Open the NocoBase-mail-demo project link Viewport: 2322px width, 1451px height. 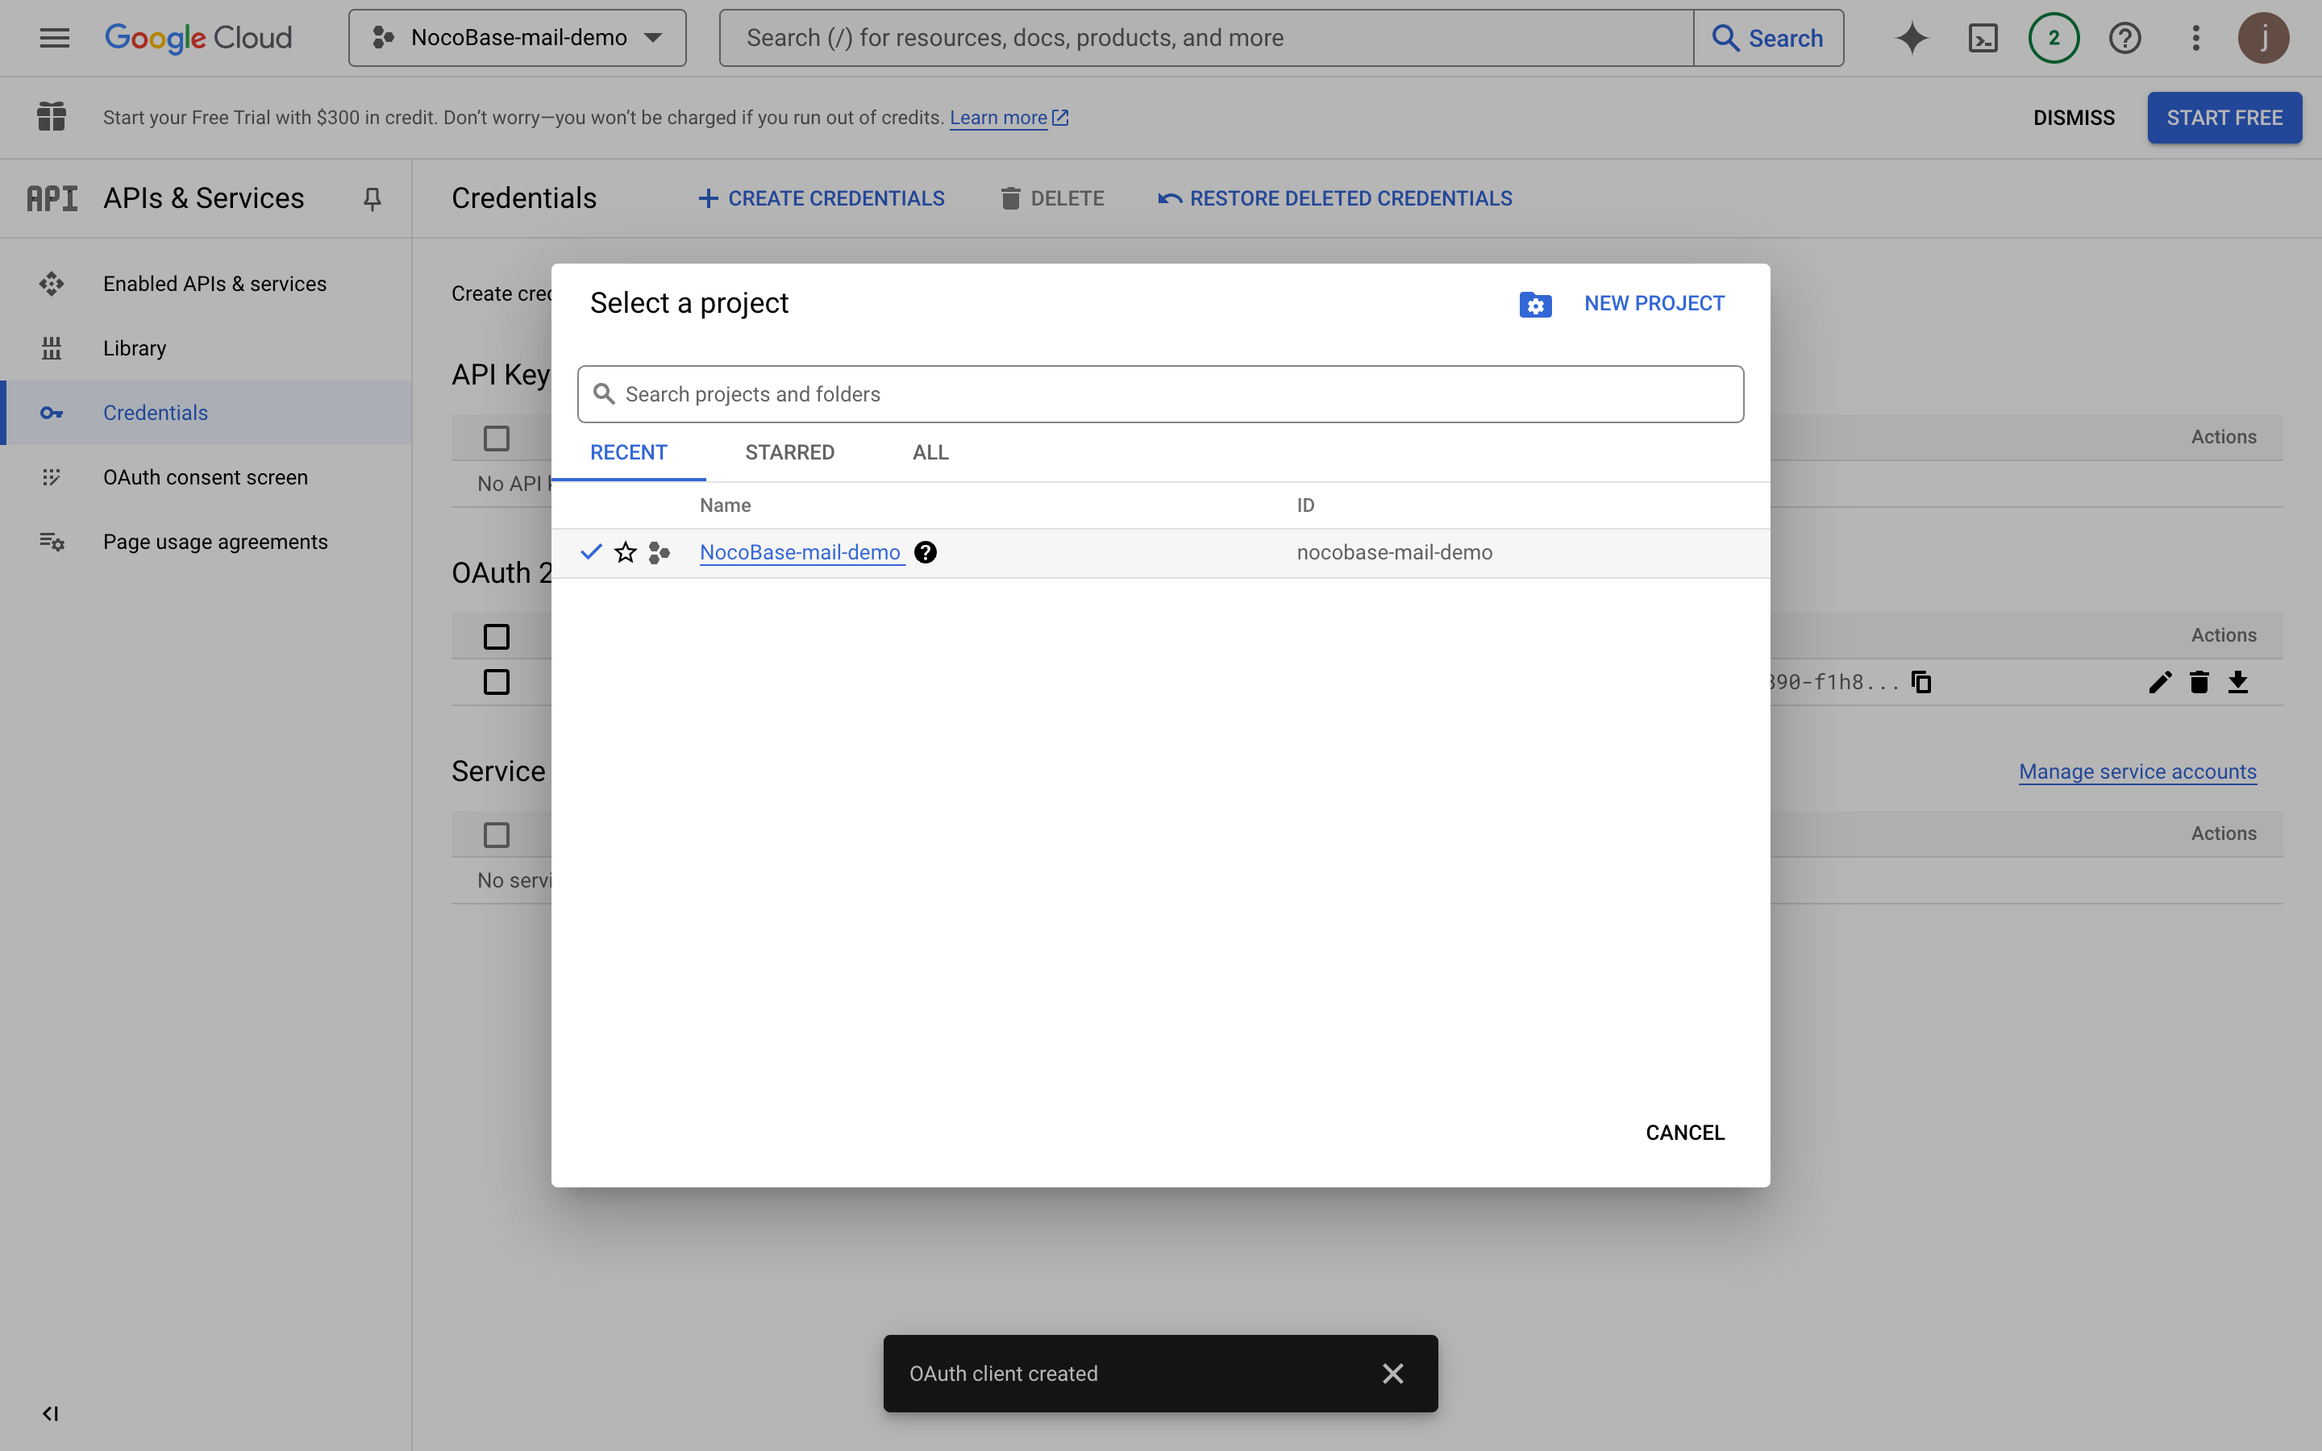799,553
